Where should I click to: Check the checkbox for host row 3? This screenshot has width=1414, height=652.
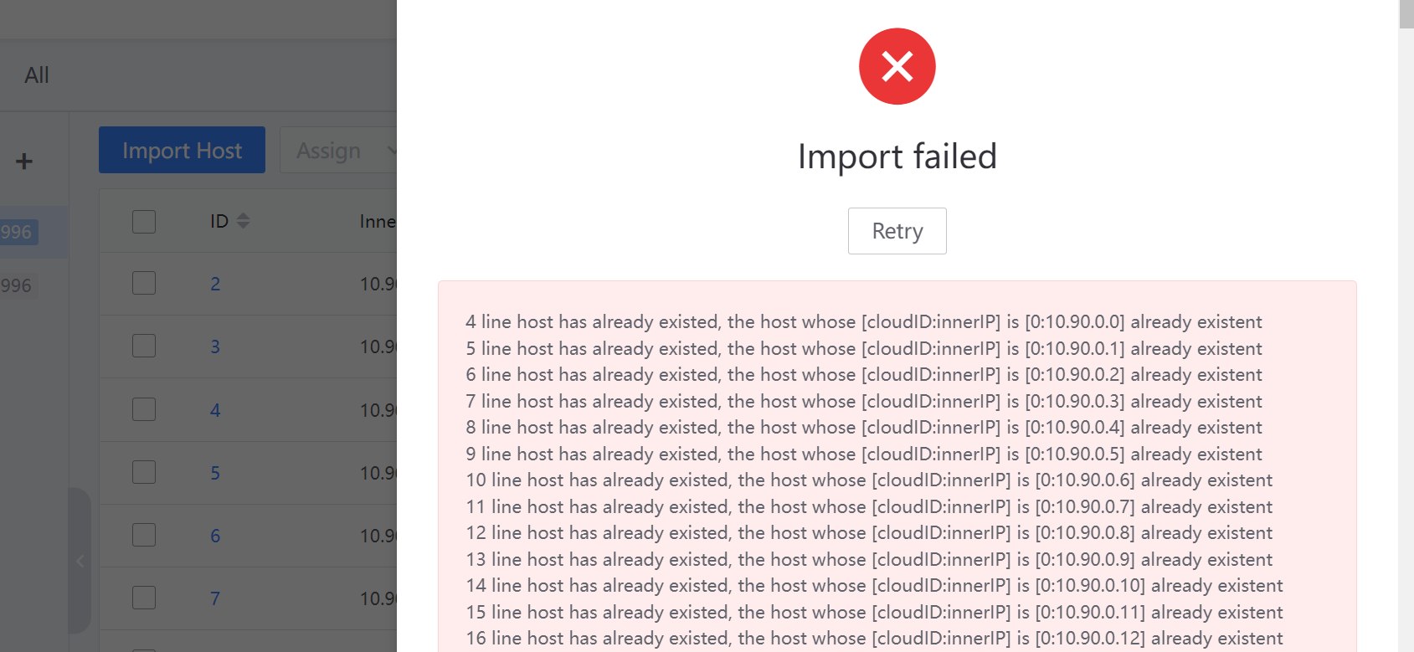[143, 346]
